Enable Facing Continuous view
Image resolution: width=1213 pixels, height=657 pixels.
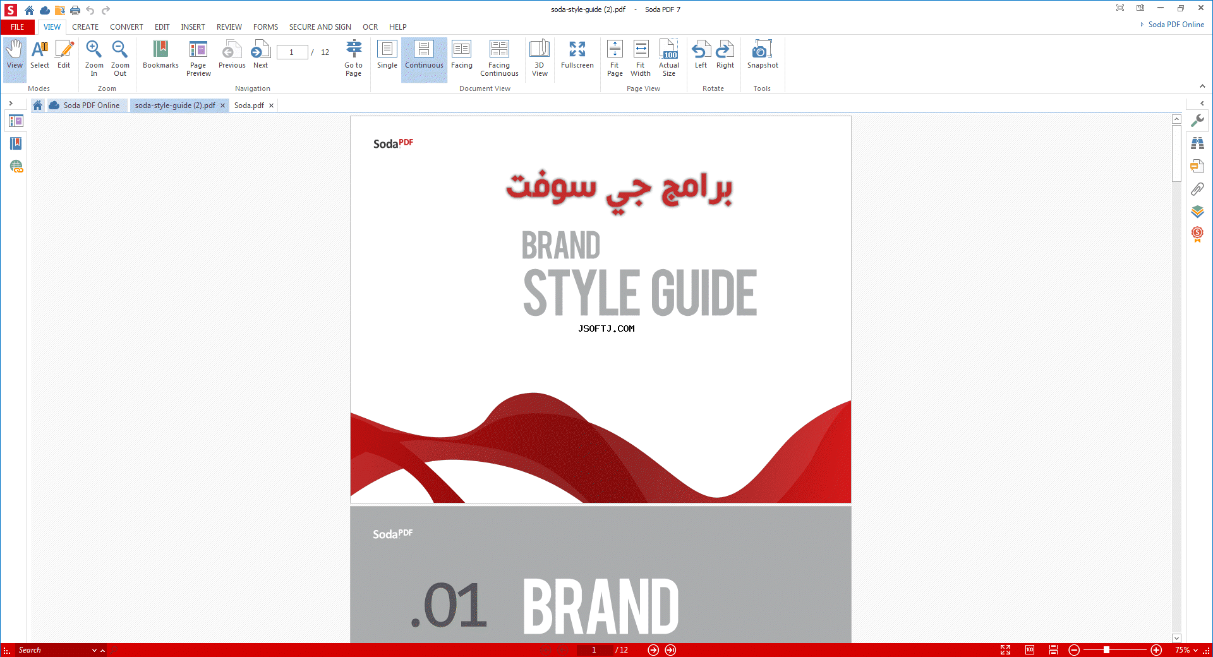coord(499,59)
